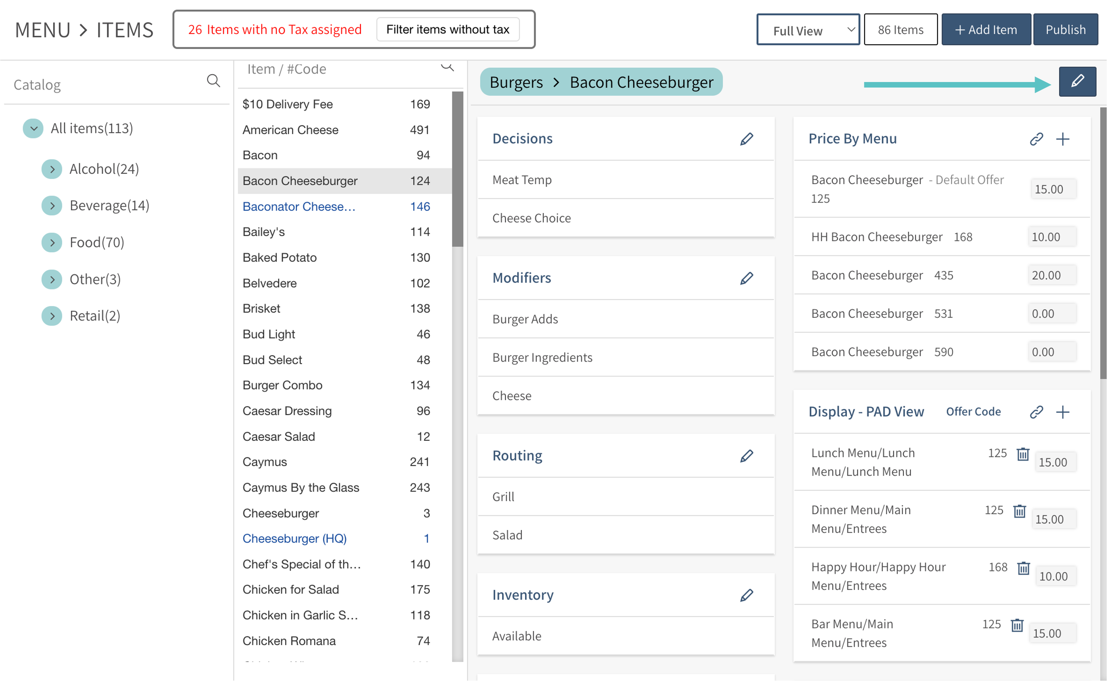Edit the Decisions section
The height and width of the screenshot is (681, 1108).
point(746,139)
